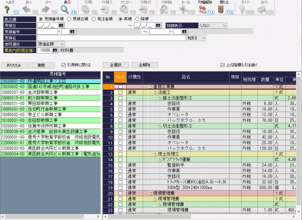The height and width of the screenshot is (220, 302).
Task: Open the date picker for first 見積日 field
Action: pos(61,25)
